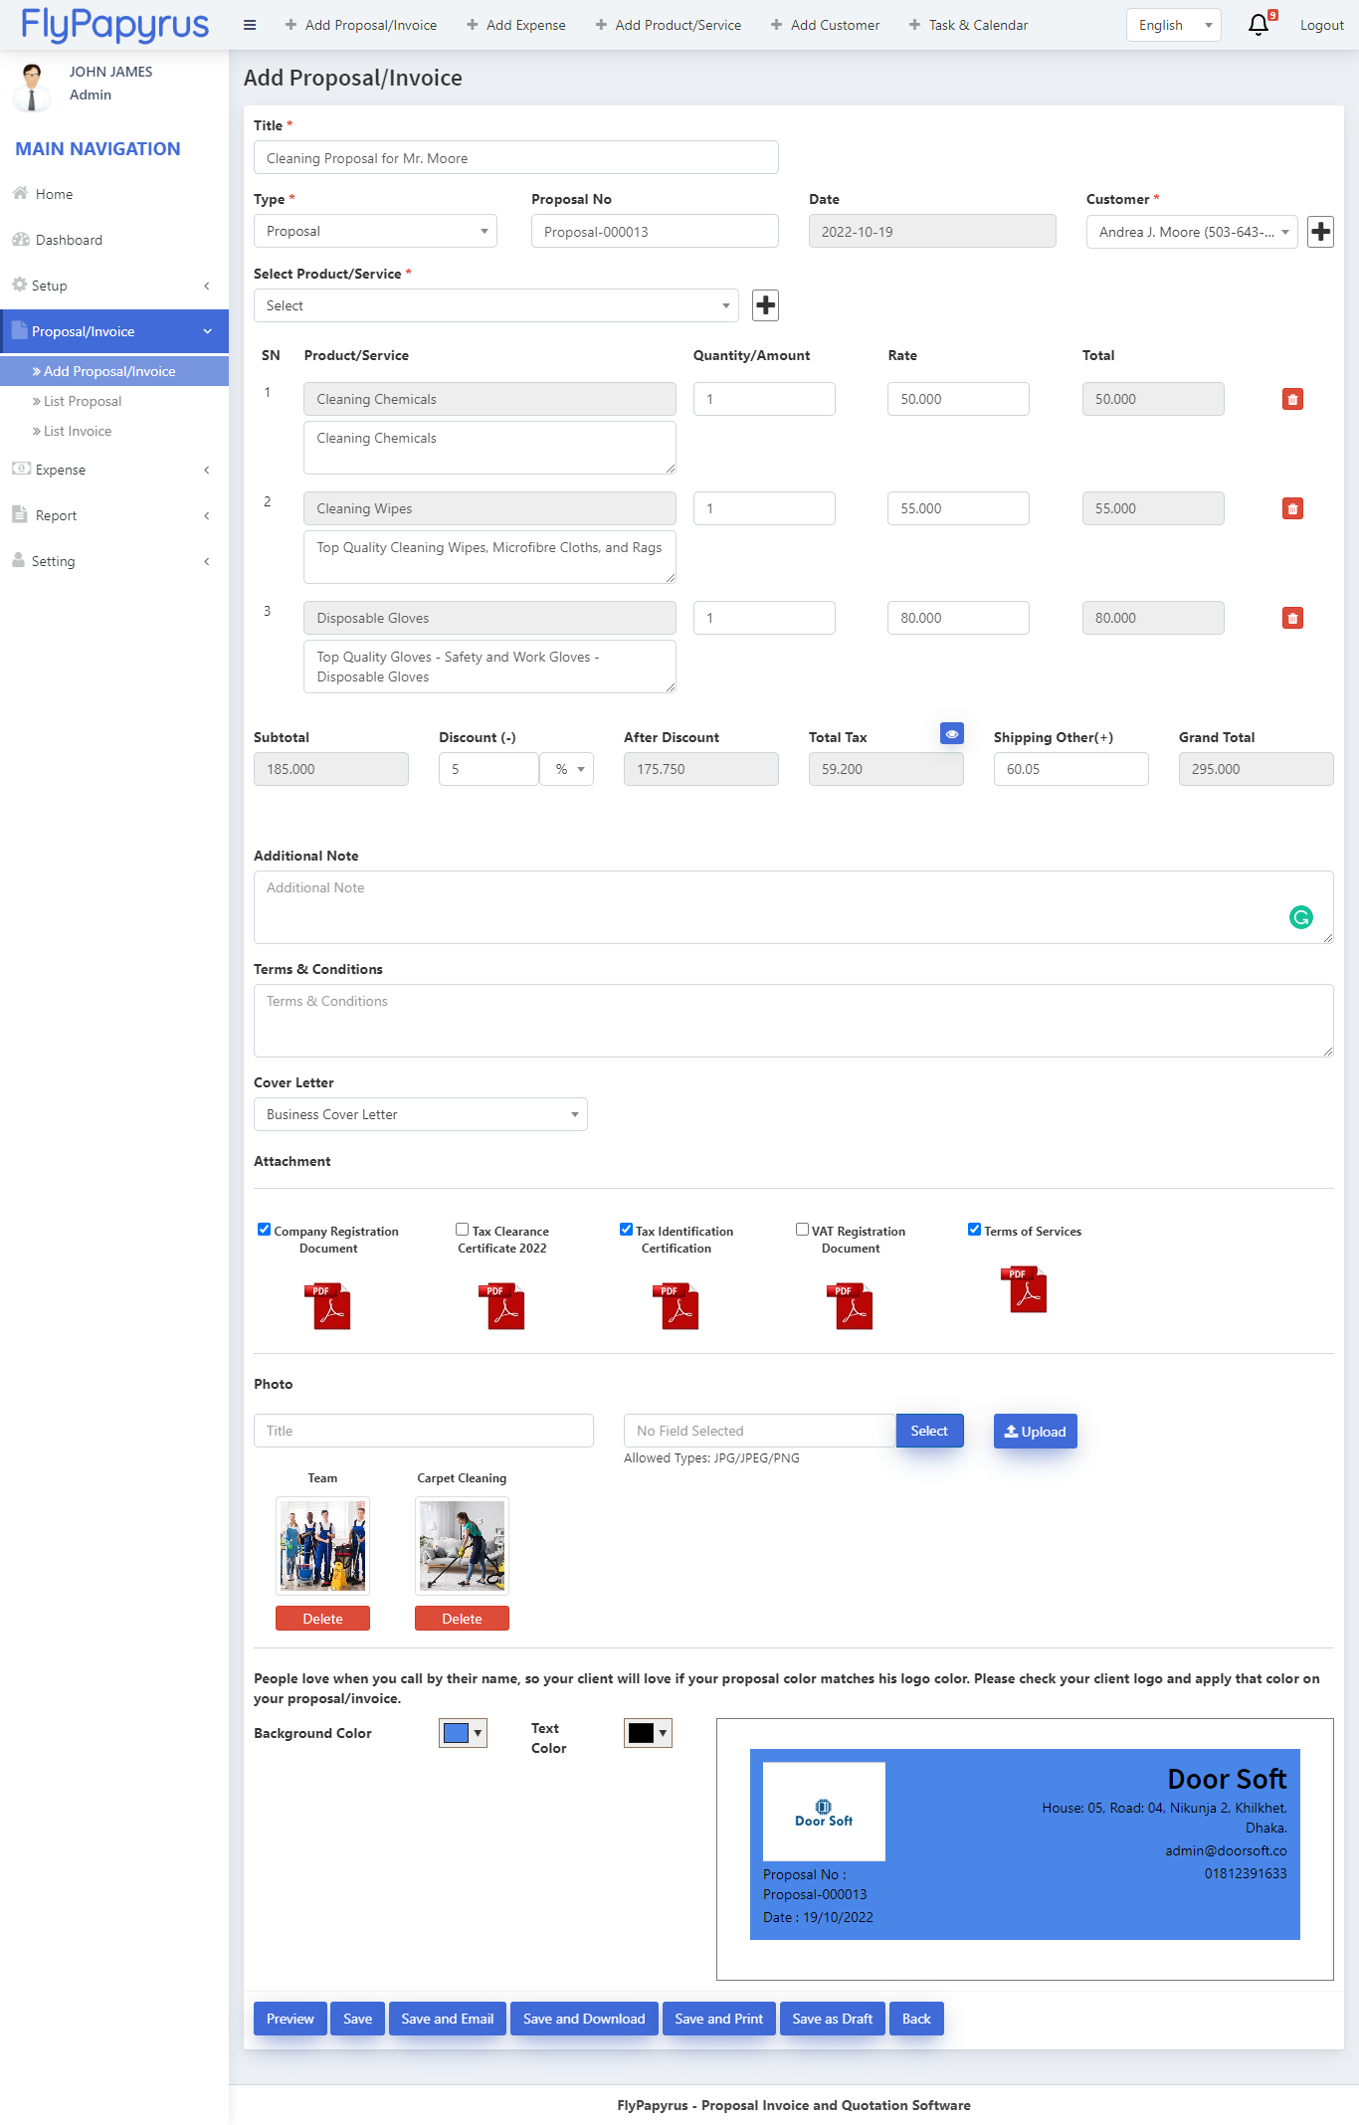Enable VAT Registration Document attachment
The image size is (1359, 2125).
pyautogui.click(x=802, y=1230)
